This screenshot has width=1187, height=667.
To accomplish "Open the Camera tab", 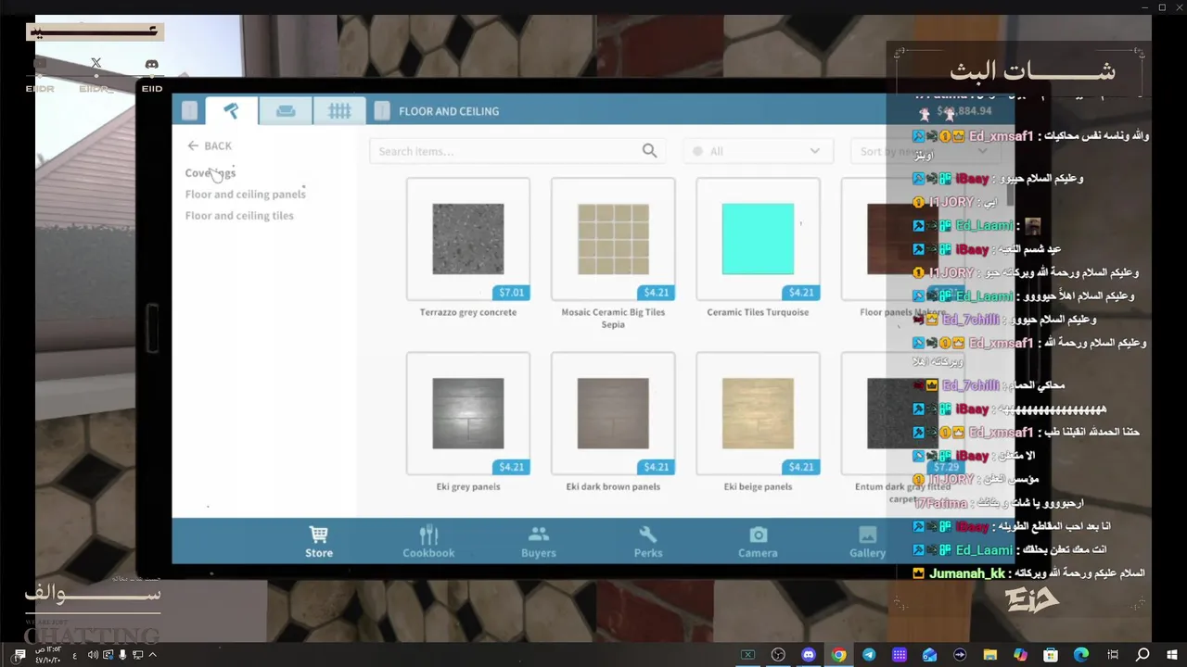I will coord(758,541).
